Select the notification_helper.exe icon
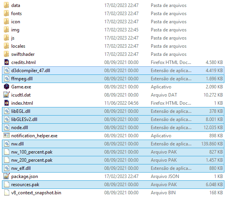 (x=7, y=136)
